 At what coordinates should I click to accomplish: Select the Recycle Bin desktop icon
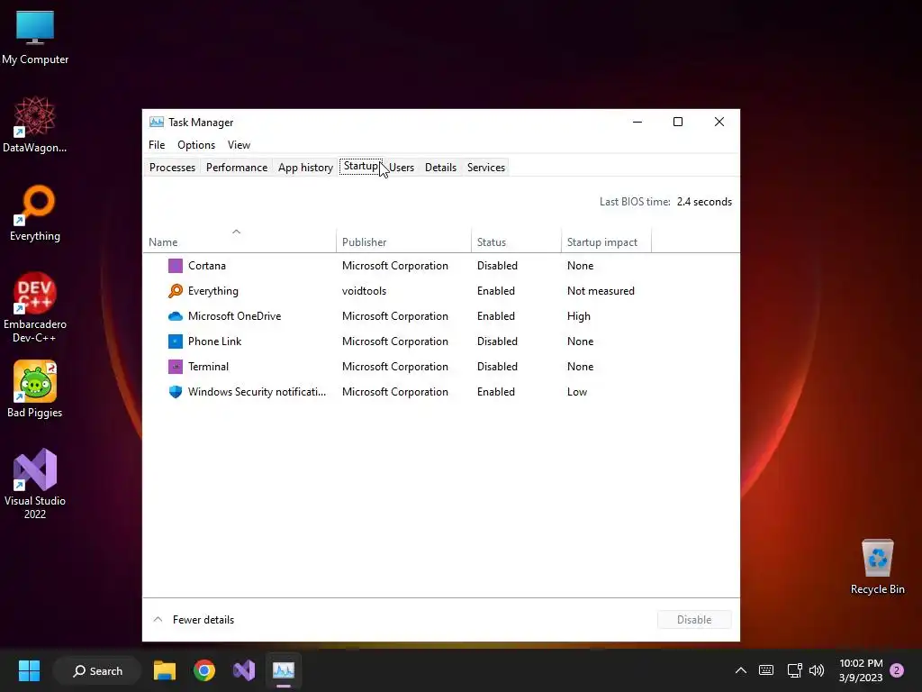[877, 568]
